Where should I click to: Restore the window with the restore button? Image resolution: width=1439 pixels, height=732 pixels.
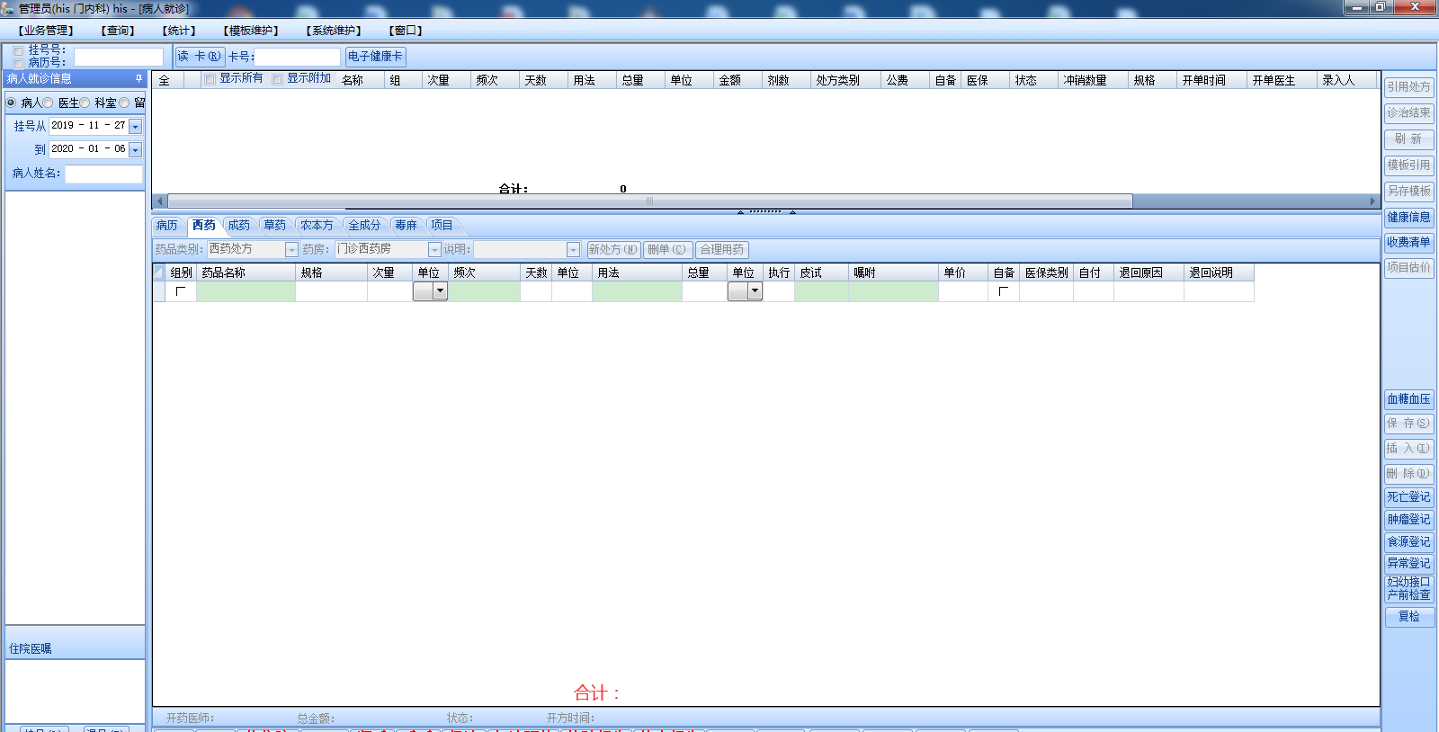[x=1381, y=7]
